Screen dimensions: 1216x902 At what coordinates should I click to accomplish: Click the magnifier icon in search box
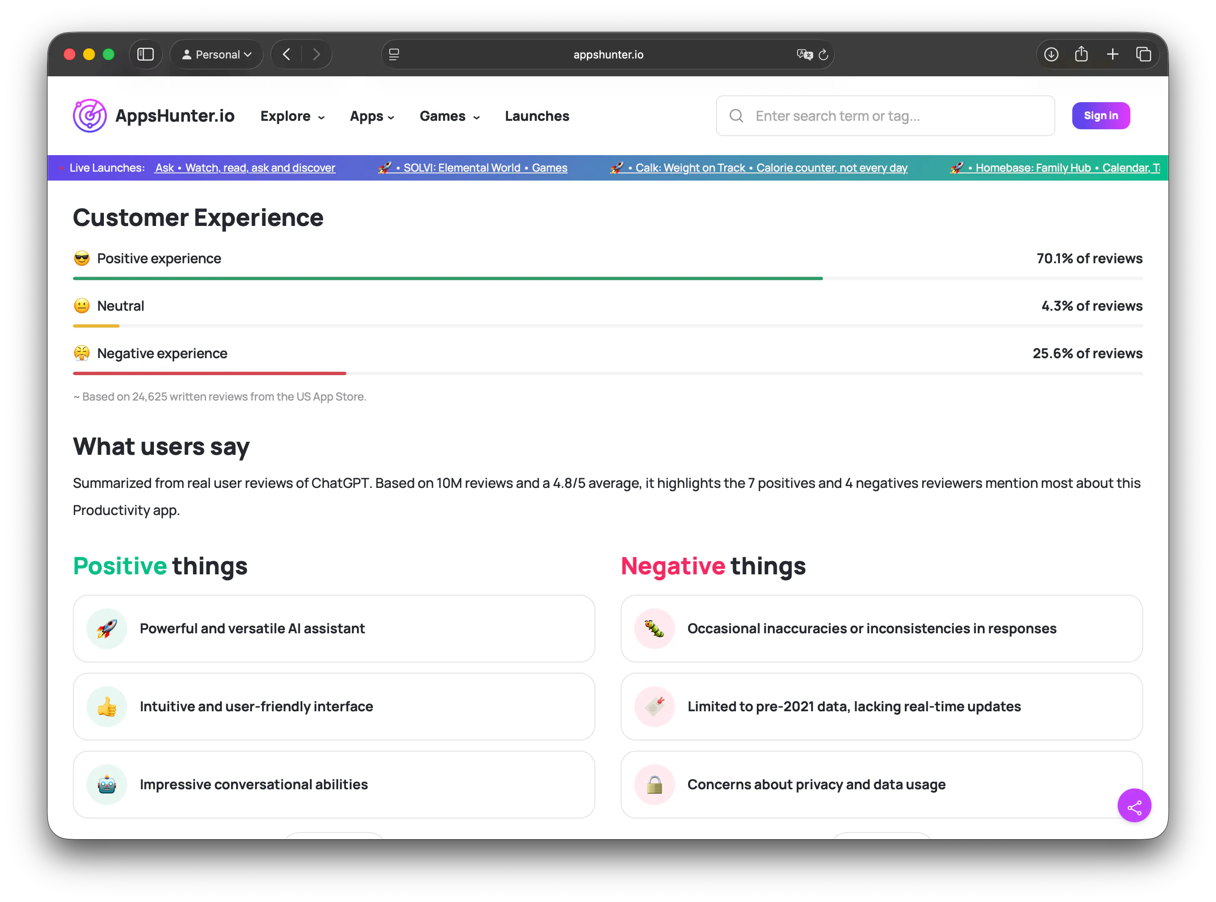coord(736,116)
